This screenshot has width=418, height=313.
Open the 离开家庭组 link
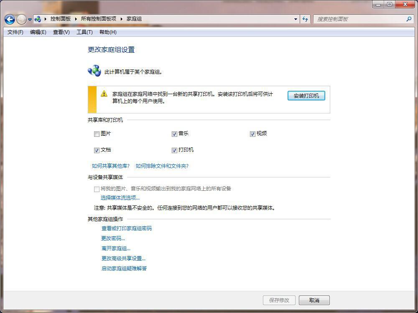pyautogui.click(x=116, y=249)
